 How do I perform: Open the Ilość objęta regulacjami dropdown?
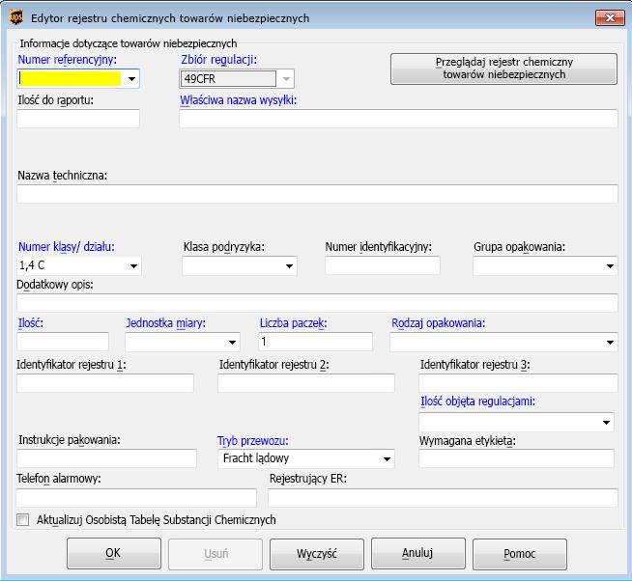click(606, 422)
